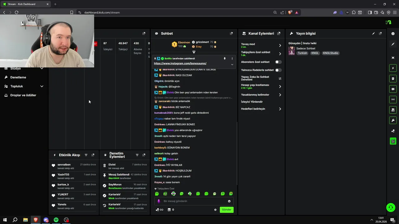Open Brave Shields icon in address bar
Image resolution: width=399 pixels, height=224 pixels.
click(x=290, y=12)
